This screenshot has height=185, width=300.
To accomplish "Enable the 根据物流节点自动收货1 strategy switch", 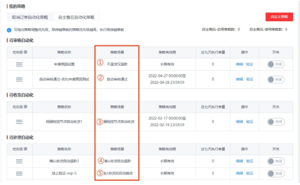I will tap(276, 122).
